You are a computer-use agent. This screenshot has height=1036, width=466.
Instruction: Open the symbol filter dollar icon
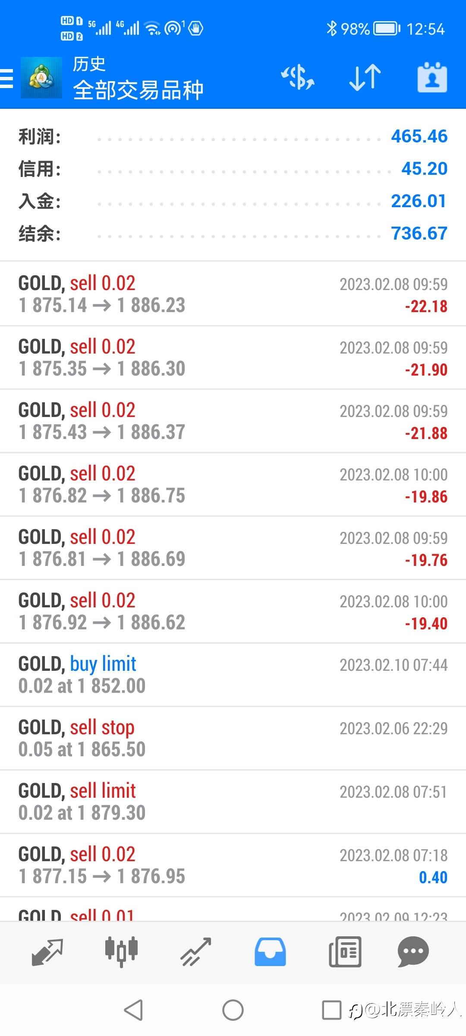pyautogui.click(x=298, y=78)
